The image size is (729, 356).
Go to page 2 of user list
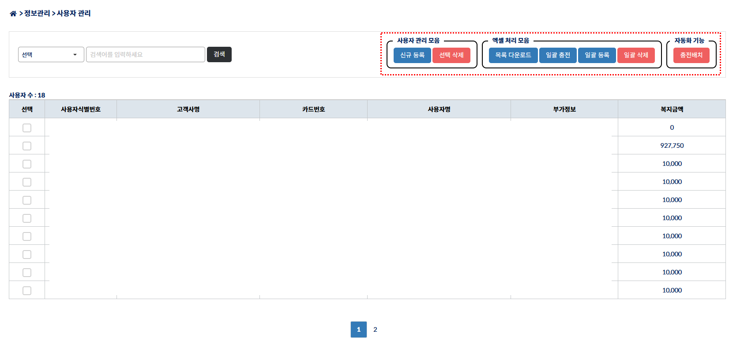click(x=375, y=330)
